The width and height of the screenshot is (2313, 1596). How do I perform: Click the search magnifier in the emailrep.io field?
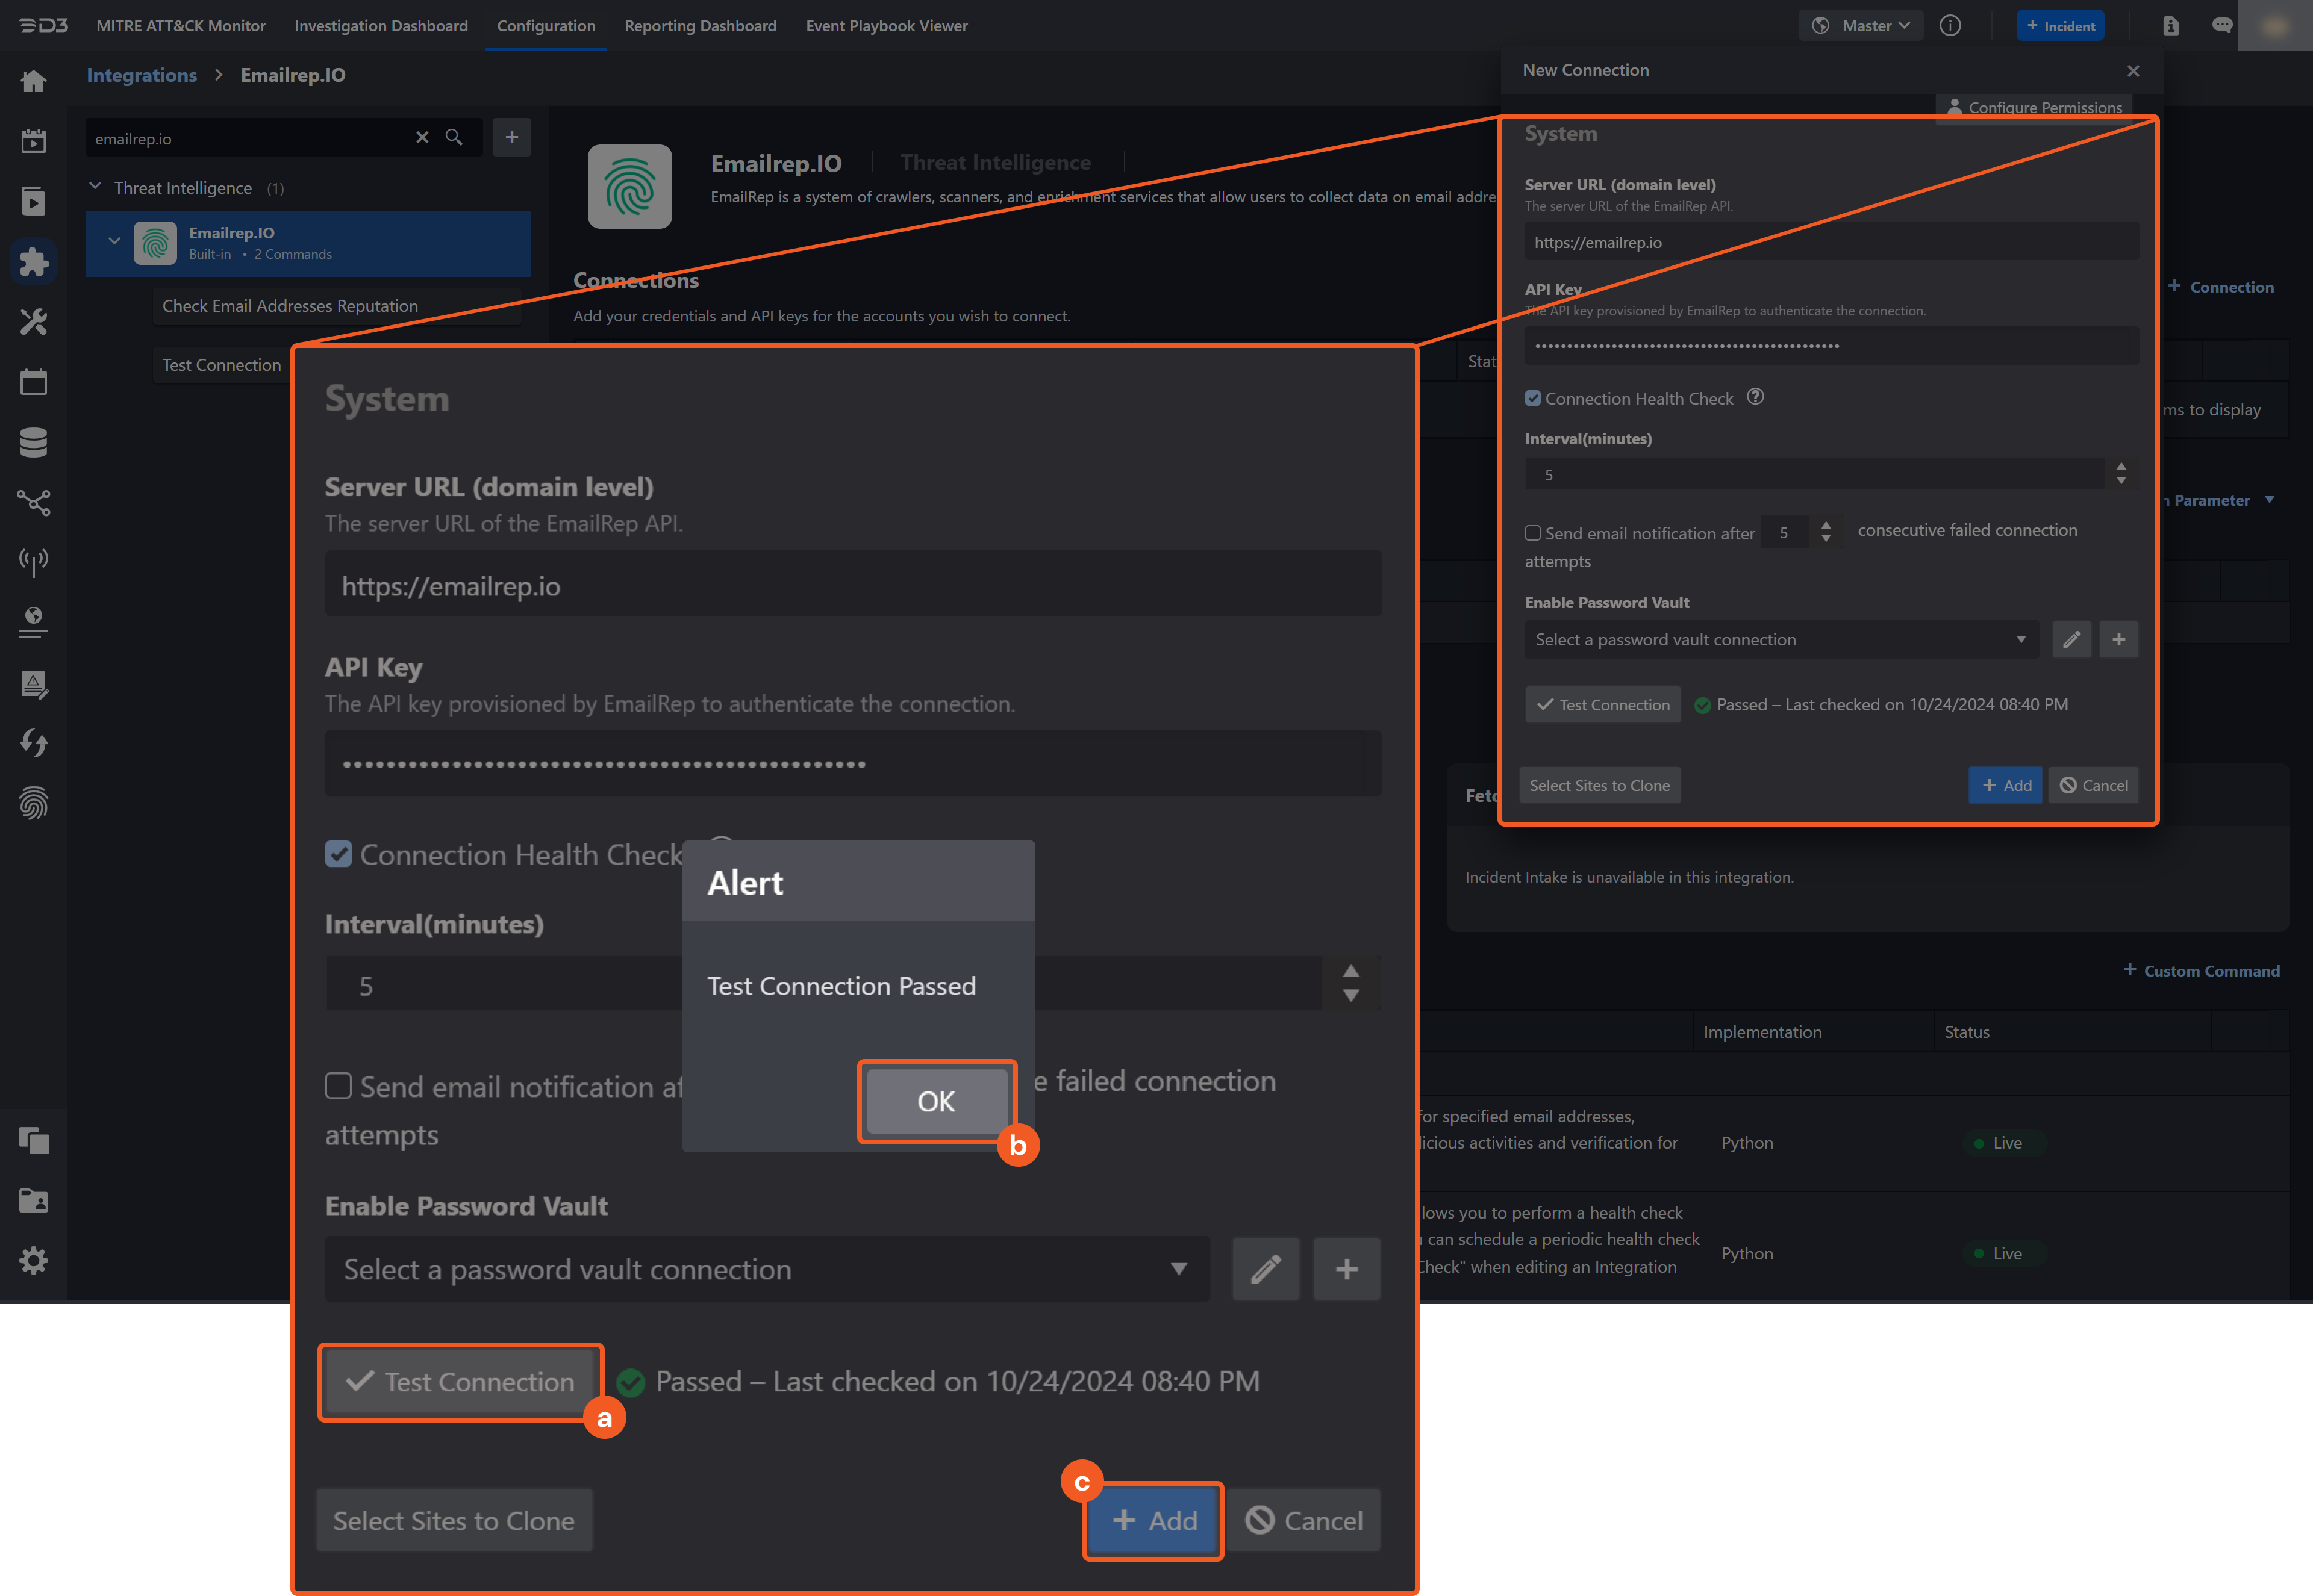455,138
